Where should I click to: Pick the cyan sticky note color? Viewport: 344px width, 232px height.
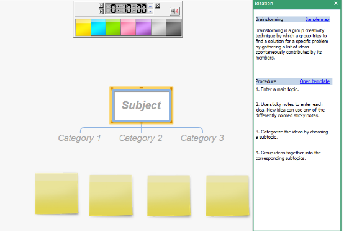98,27
